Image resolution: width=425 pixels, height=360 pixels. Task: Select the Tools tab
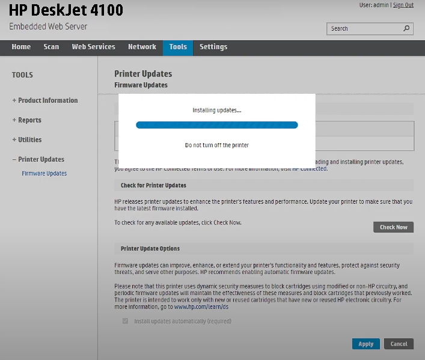[x=178, y=48]
